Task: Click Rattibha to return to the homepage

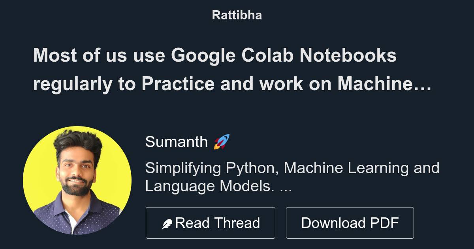Action: click(x=237, y=15)
